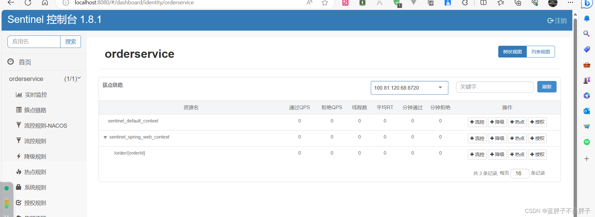The image size is (595, 217).
Task: Click the dashboard icon next to 首页
Action: (11, 62)
